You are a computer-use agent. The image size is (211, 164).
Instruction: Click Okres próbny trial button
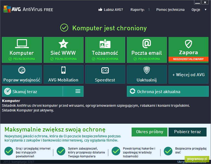click(149, 132)
